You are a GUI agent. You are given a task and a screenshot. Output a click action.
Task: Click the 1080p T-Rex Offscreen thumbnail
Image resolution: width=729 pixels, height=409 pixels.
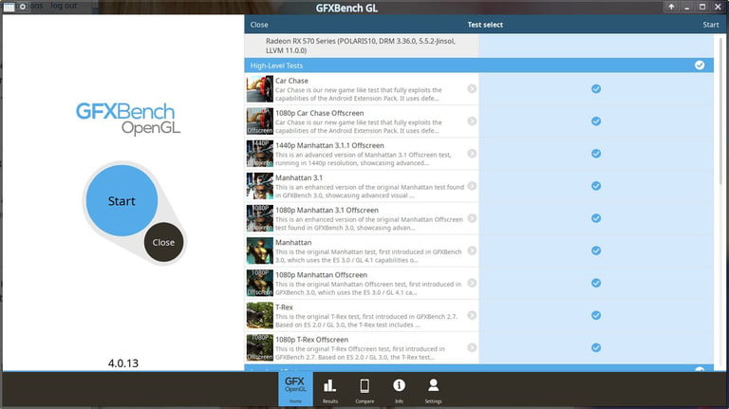260,347
